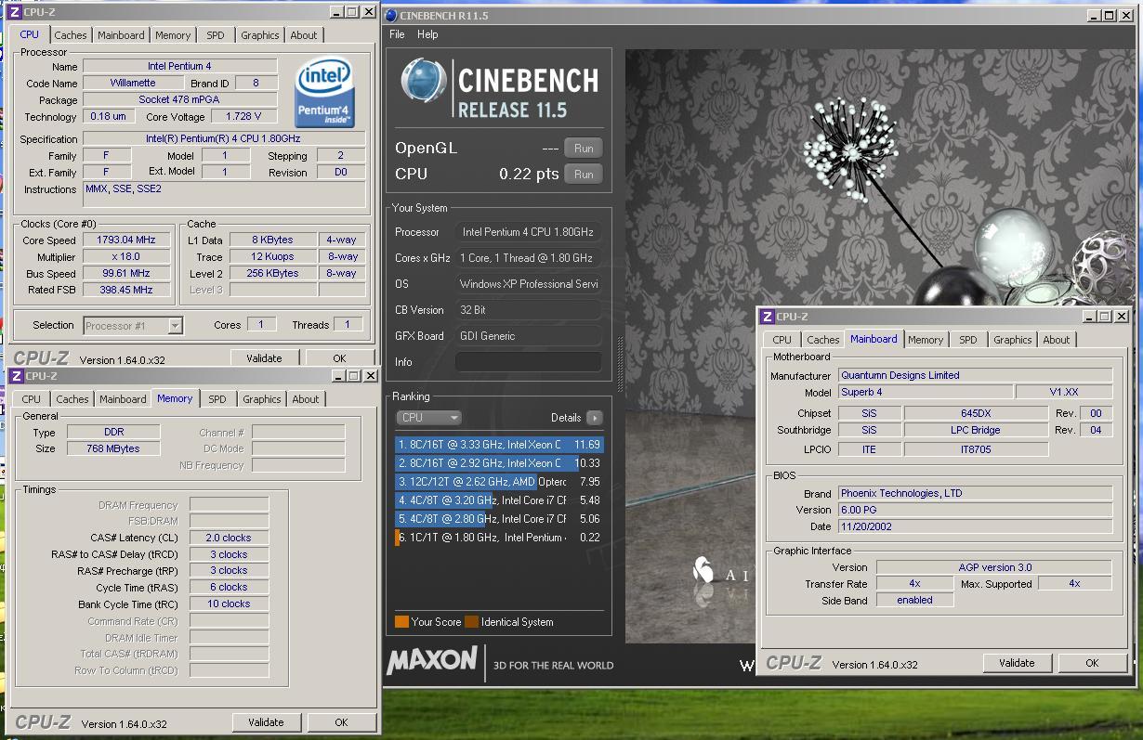Screen dimensions: 1143x740
Task: Select ranking row 4C/8T @ 3.20 GHz
Action: tap(499, 500)
